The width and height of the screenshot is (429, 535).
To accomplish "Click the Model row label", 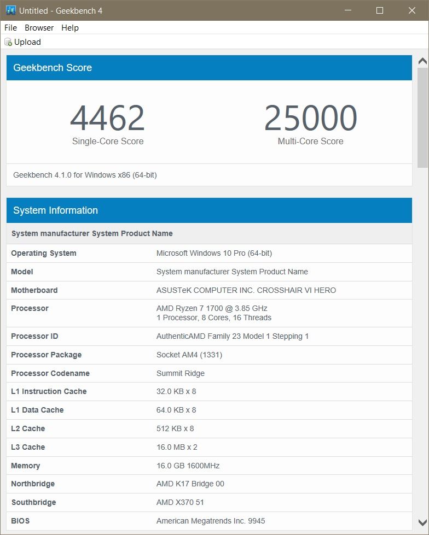I will 22,272.
